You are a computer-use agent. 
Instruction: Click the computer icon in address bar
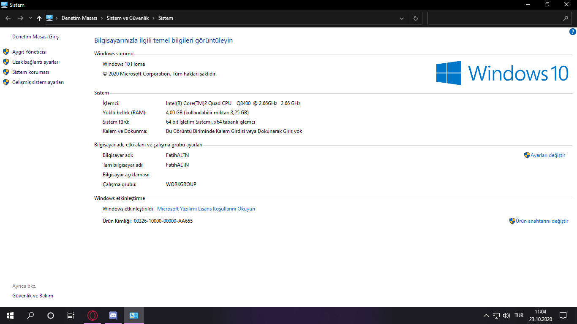click(49, 18)
